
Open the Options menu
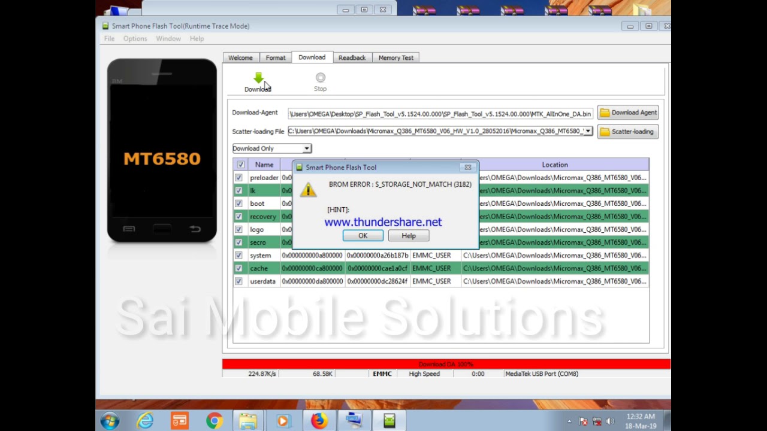pyautogui.click(x=135, y=38)
